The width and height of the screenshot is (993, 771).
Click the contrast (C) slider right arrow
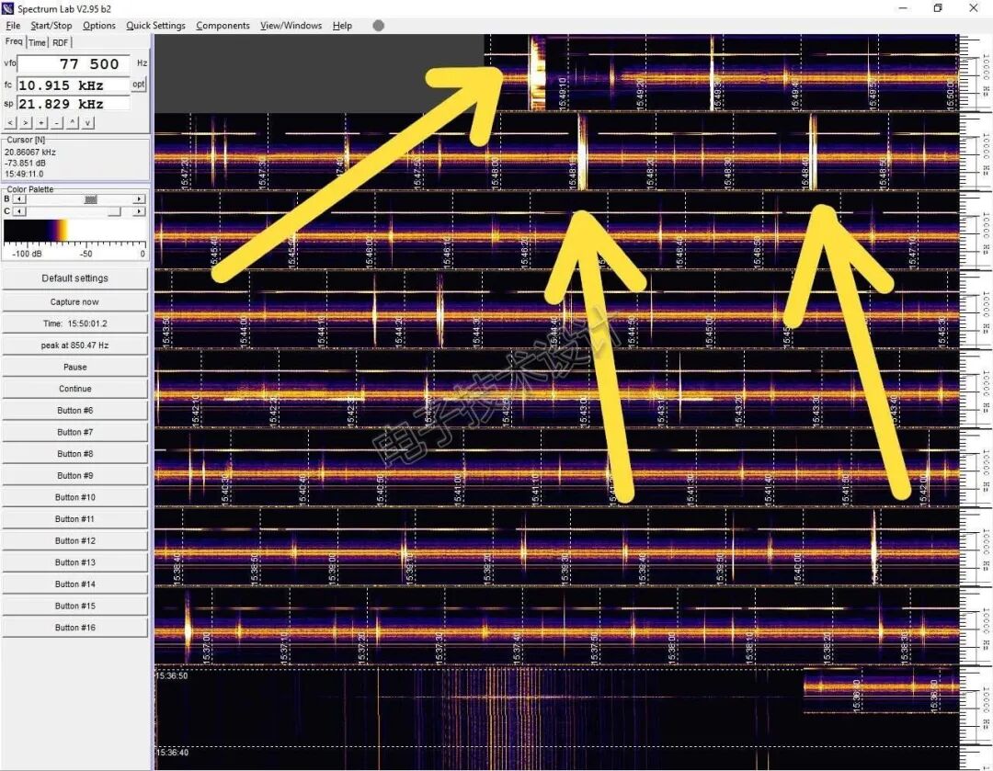tap(140, 211)
